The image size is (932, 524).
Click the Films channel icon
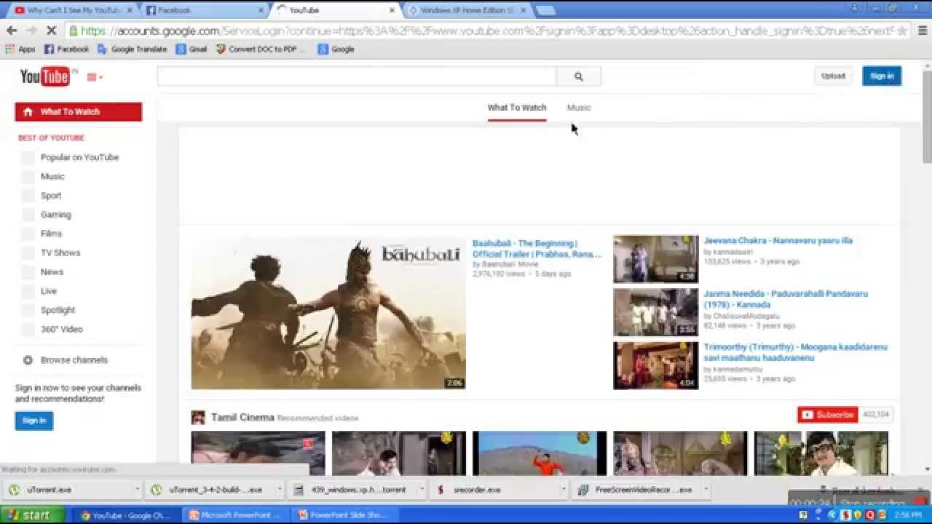28,234
